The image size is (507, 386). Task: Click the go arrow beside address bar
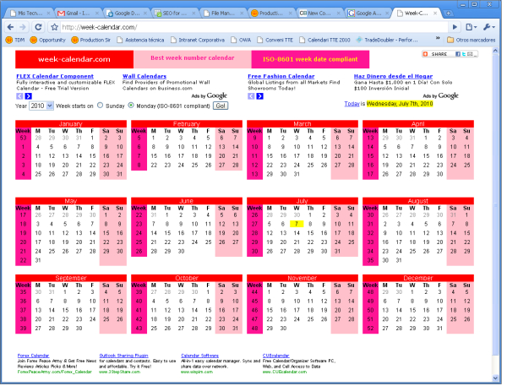tap(455, 27)
